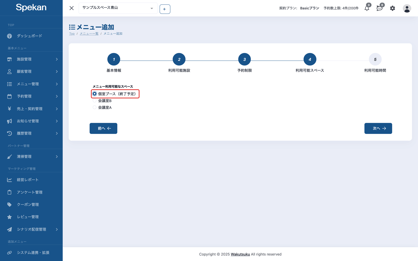Click the dashboard gauge icon
This screenshot has width=418, height=261.
pos(9,36)
